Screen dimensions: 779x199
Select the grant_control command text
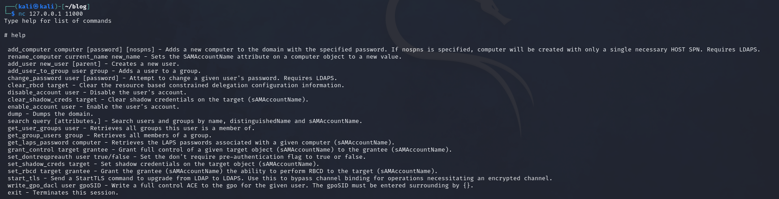pyautogui.click(x=31, y=150)
